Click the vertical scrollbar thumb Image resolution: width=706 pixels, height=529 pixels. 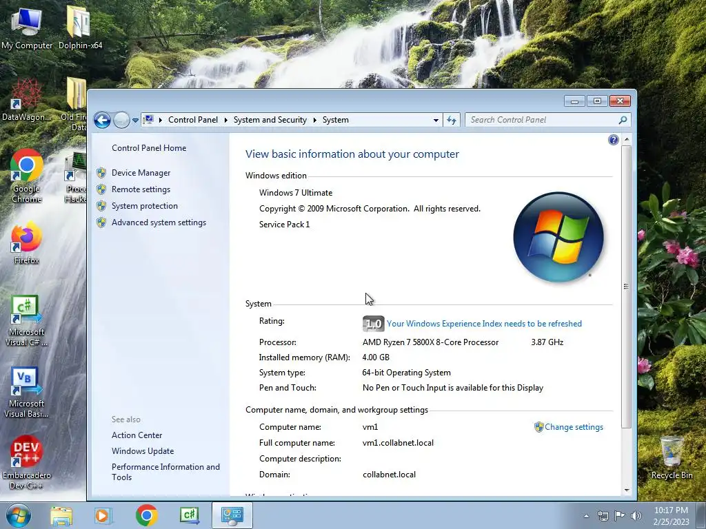click(x=626, y=287)
